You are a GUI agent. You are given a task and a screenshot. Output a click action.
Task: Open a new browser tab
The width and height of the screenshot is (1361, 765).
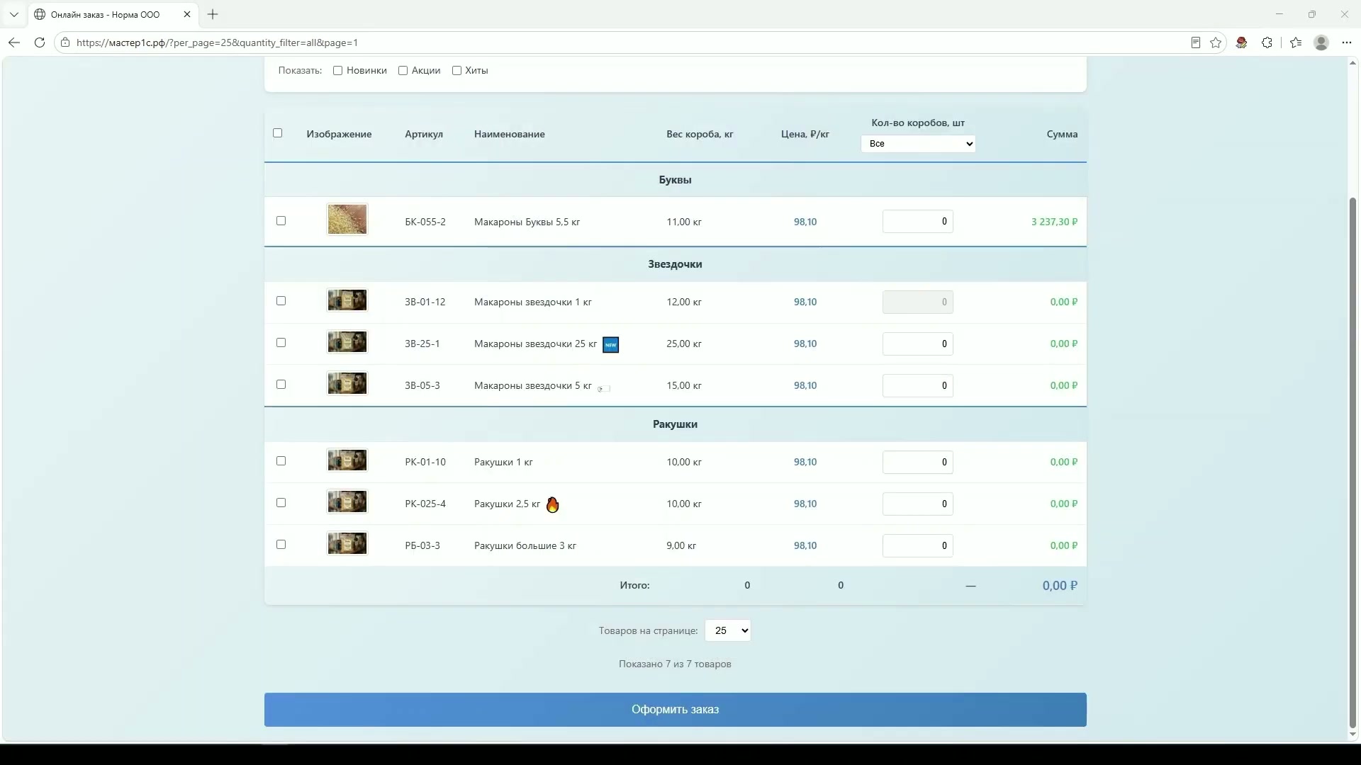213,14
